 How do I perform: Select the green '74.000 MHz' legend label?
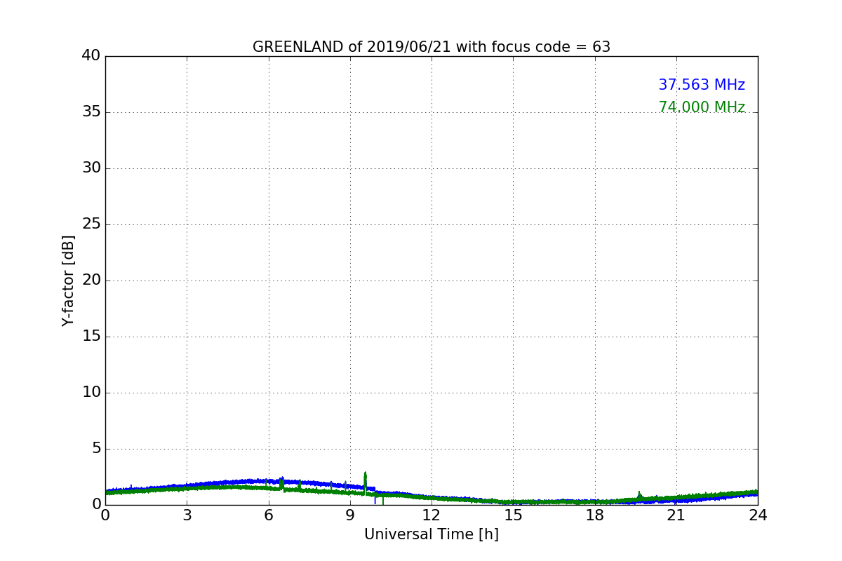pos(702,107)
